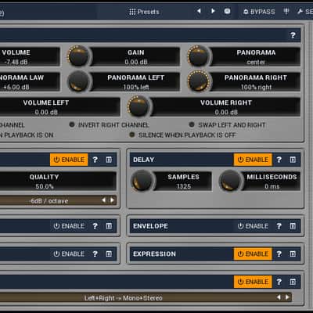Open presets icon in panel left of ENVELOPE
The height and width of the screenshot is (313, 313).
coord(109,226)
